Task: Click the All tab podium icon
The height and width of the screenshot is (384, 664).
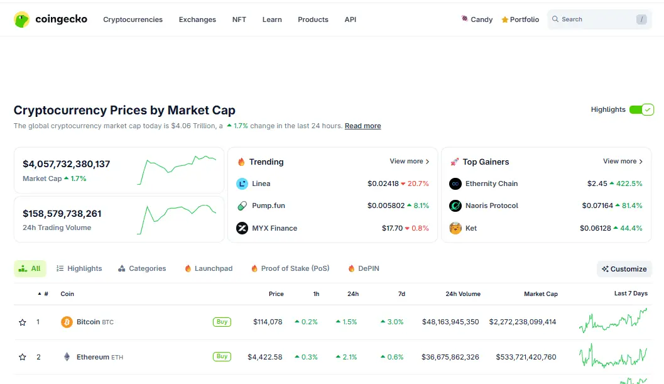Action: 23,268
